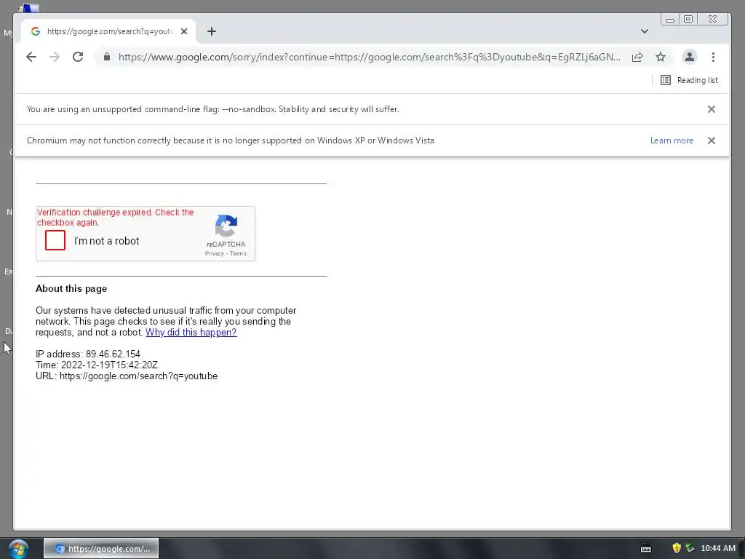Dismiss the Windows XP unsupported warning
Screen dimensions: 745x559
pyautogui.click(x=712, y=140)
